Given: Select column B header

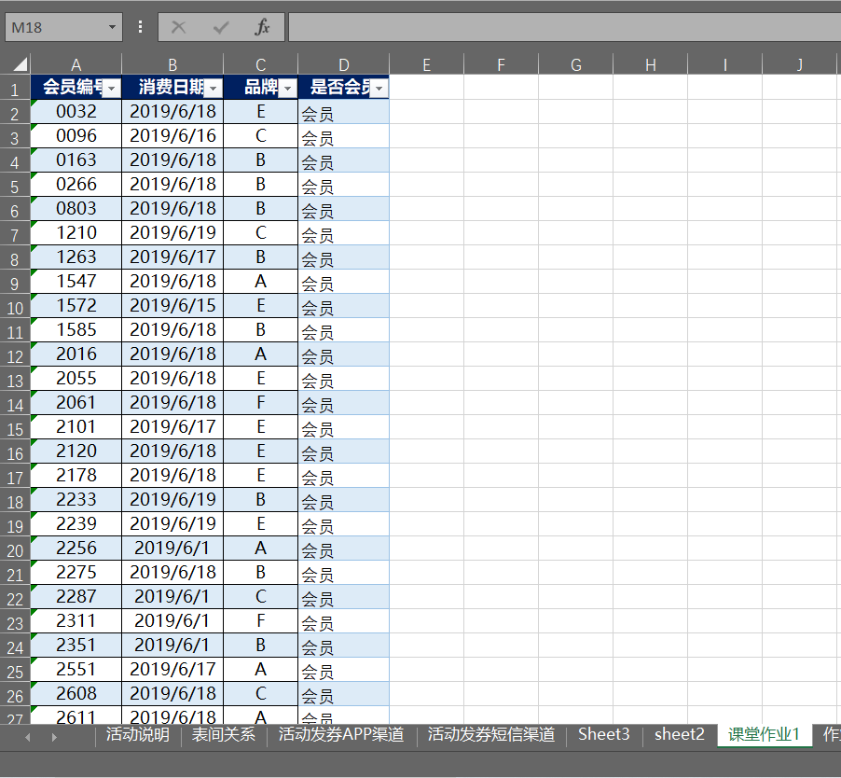Looking at the screenshot, I should (x=172, y=65).
